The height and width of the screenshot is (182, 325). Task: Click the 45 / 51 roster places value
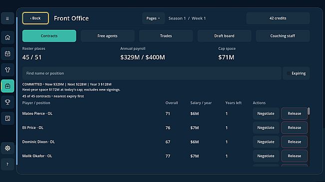pyautogui.click(x=32, y=57)
